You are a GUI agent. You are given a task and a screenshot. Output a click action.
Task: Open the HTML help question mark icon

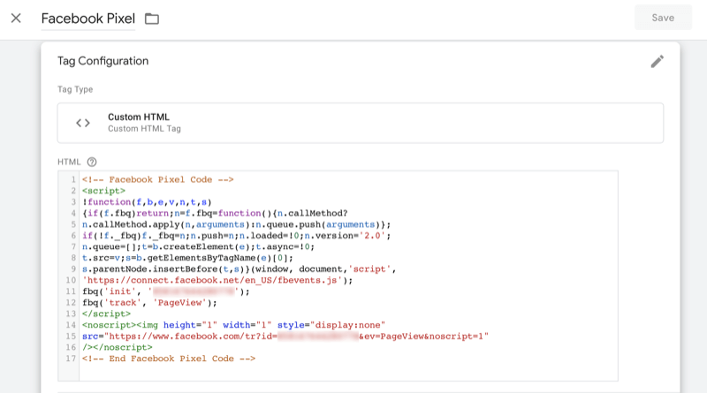point(92,162)
